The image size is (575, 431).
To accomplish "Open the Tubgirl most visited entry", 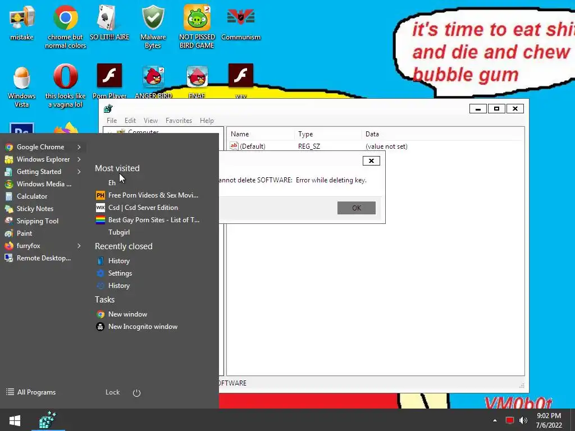I will click(119, 232).
